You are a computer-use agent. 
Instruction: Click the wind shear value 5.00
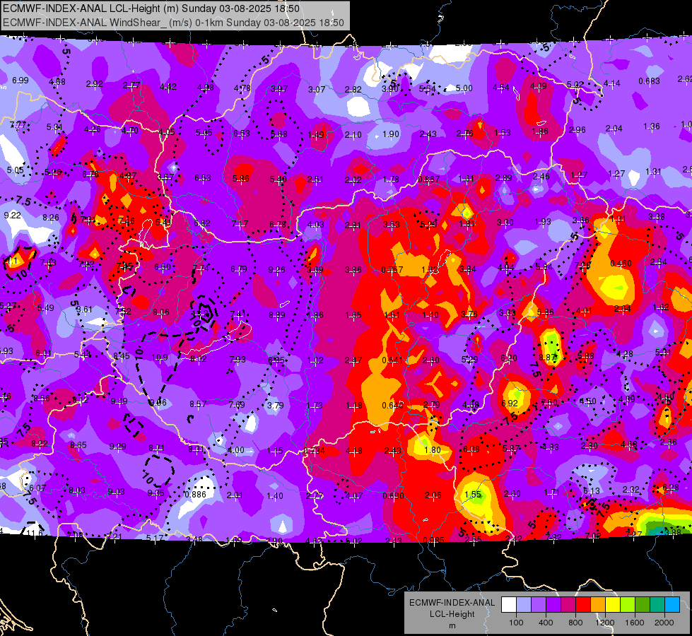pyautogui.click(x=464, y=88)
